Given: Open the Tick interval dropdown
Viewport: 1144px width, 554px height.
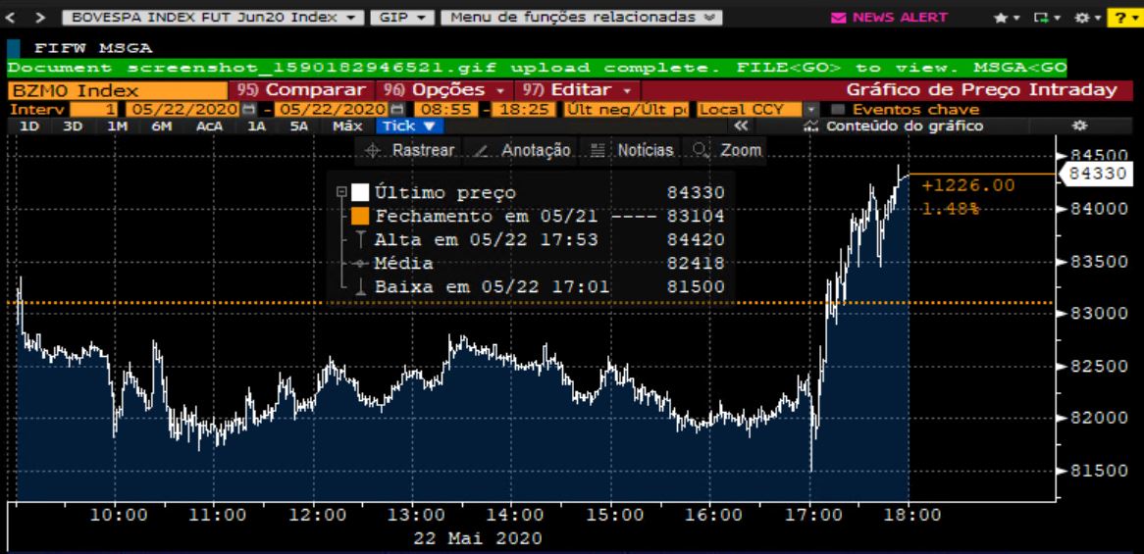Looking at the screenshot, I should click(x=410, y=126).
